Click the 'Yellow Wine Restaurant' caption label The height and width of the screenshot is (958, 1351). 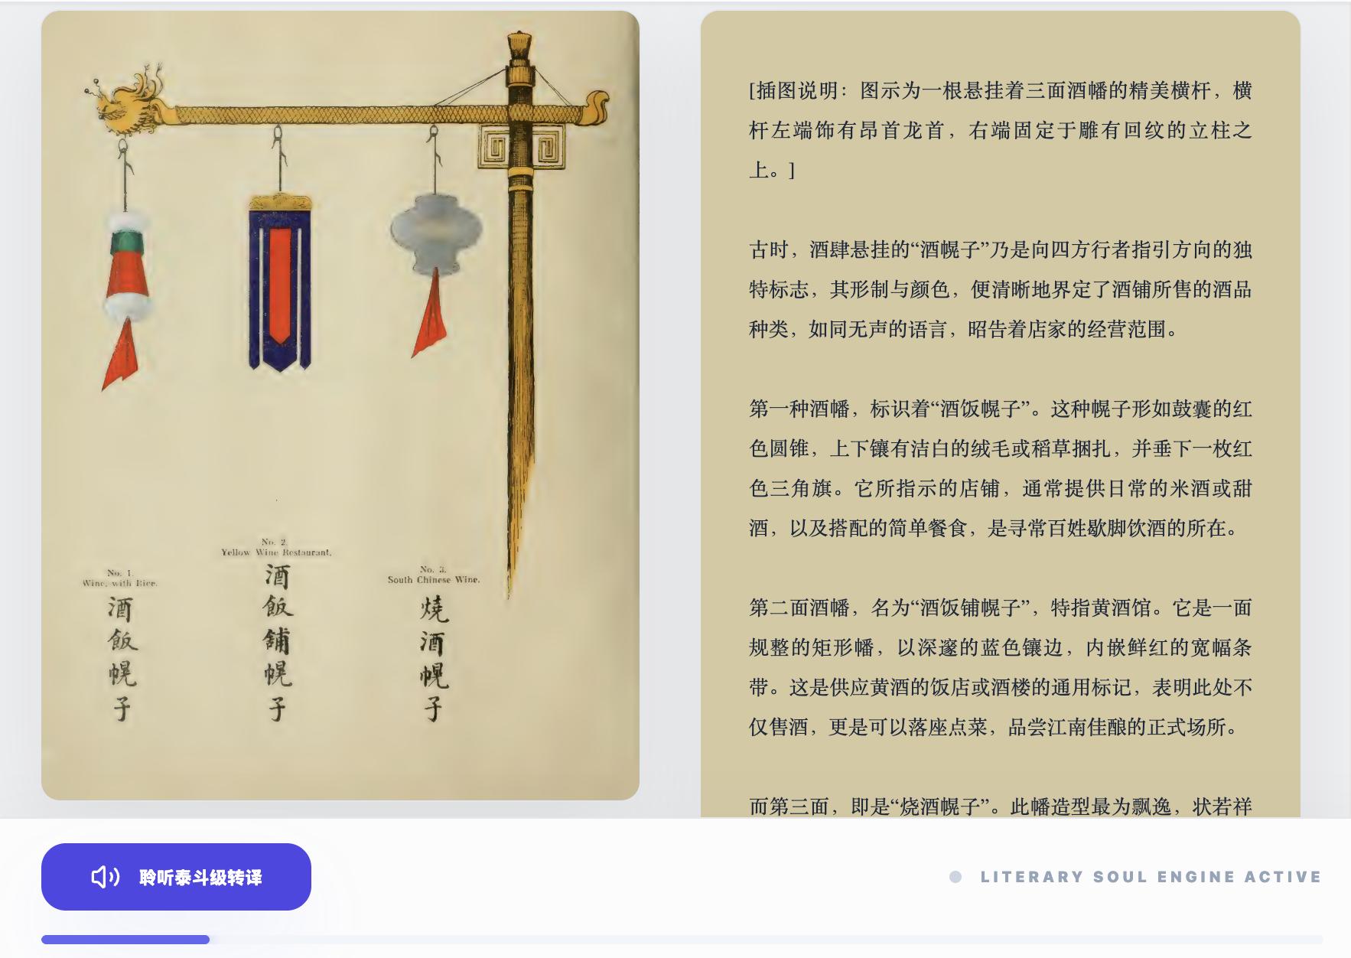pos(276,547)
